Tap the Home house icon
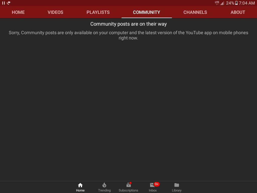This screenshot has height=193, width=257. point(80,185)
